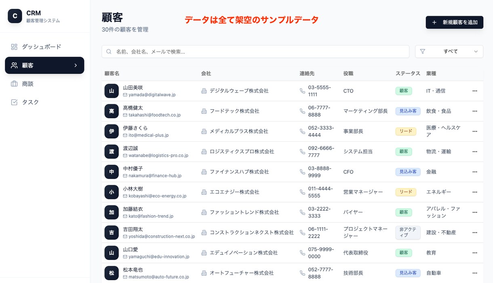Click the building icon beside フードテック株式会社
This screenshot has height=283, width=493.
[204, 111]
